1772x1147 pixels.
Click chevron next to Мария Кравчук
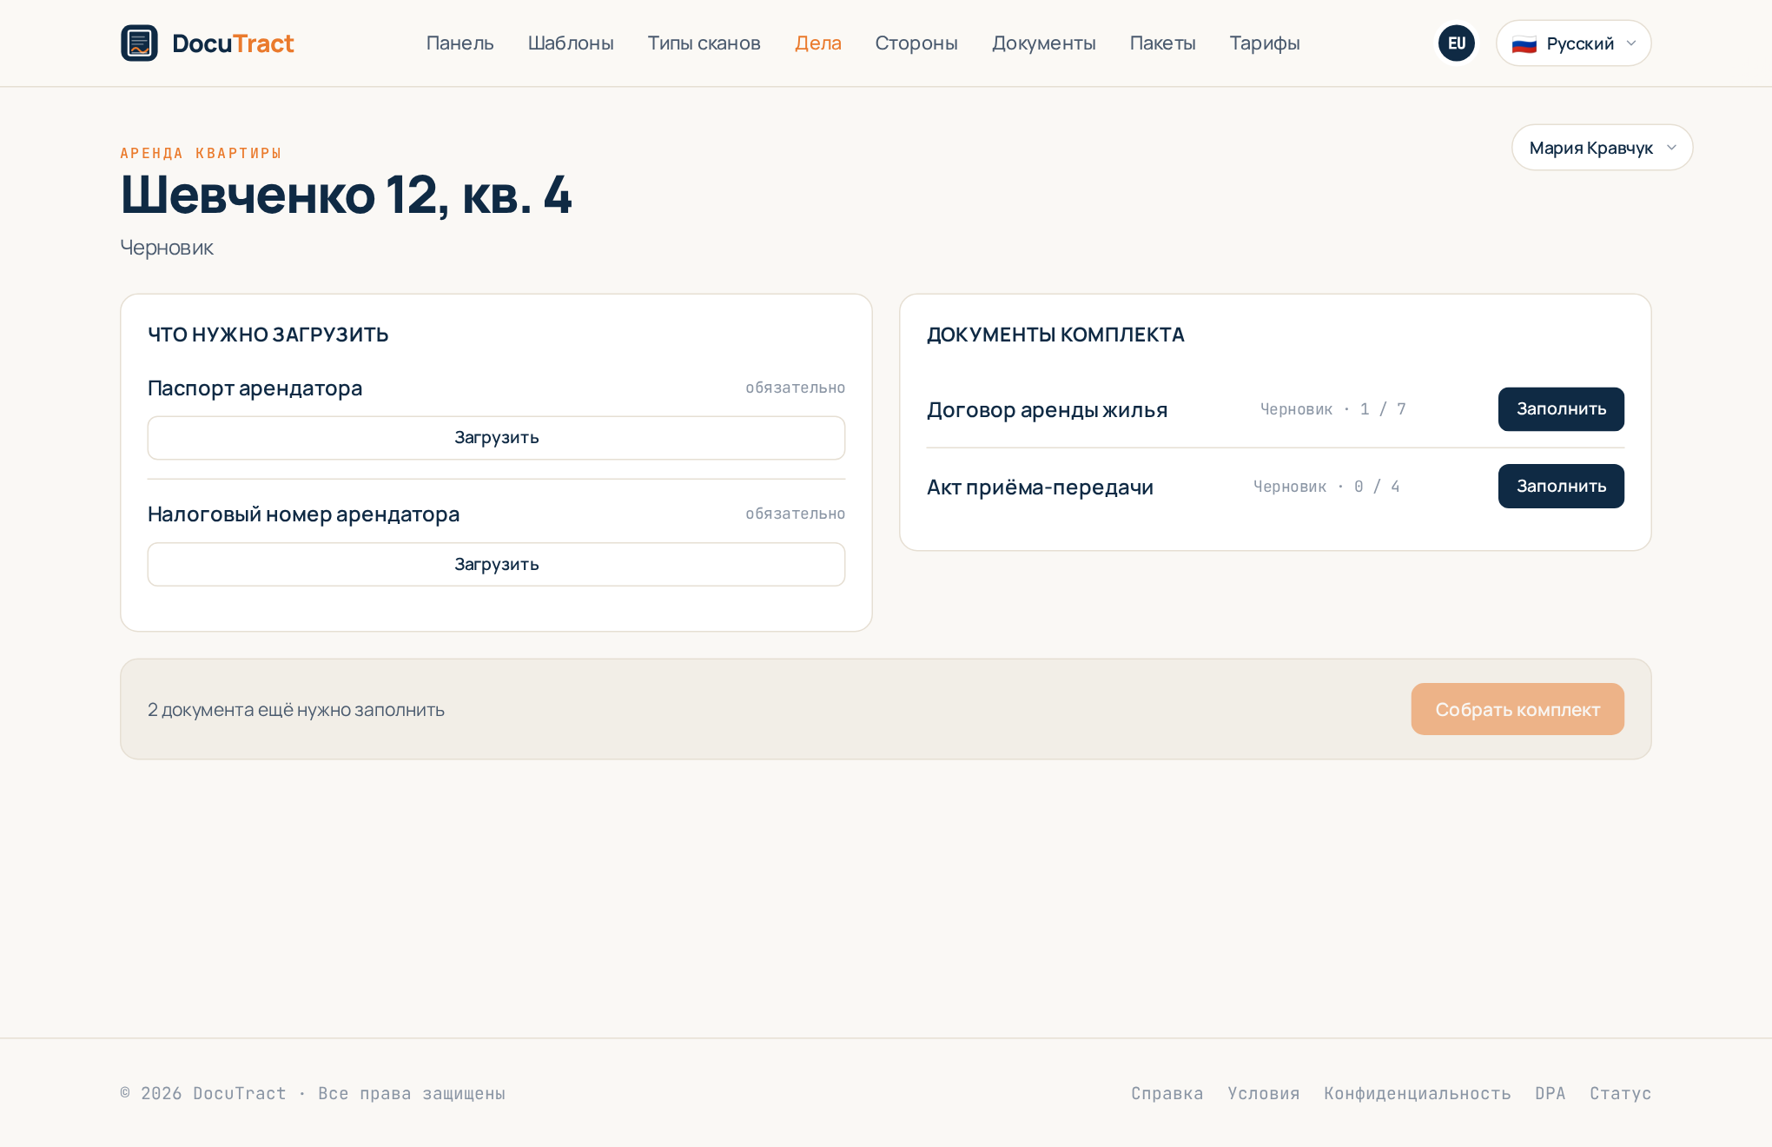point(1671,148)
